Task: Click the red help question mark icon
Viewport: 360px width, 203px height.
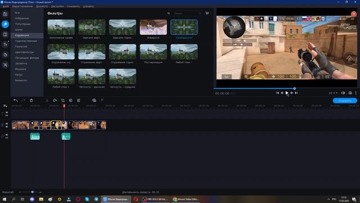Action: [x=354, y=14]
